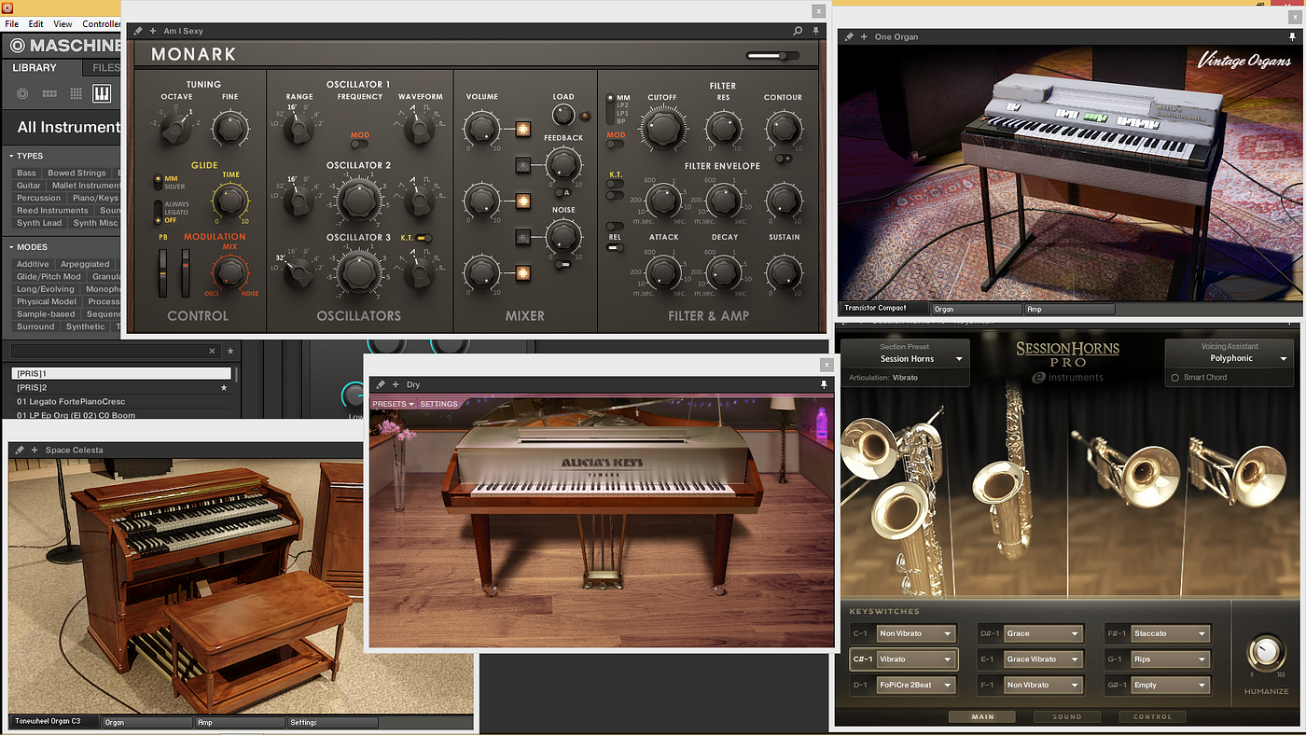The height and width of the screenshot is (735, 1306).
Task: Click the modulation wheel beside PB
Action: point(185,273)
